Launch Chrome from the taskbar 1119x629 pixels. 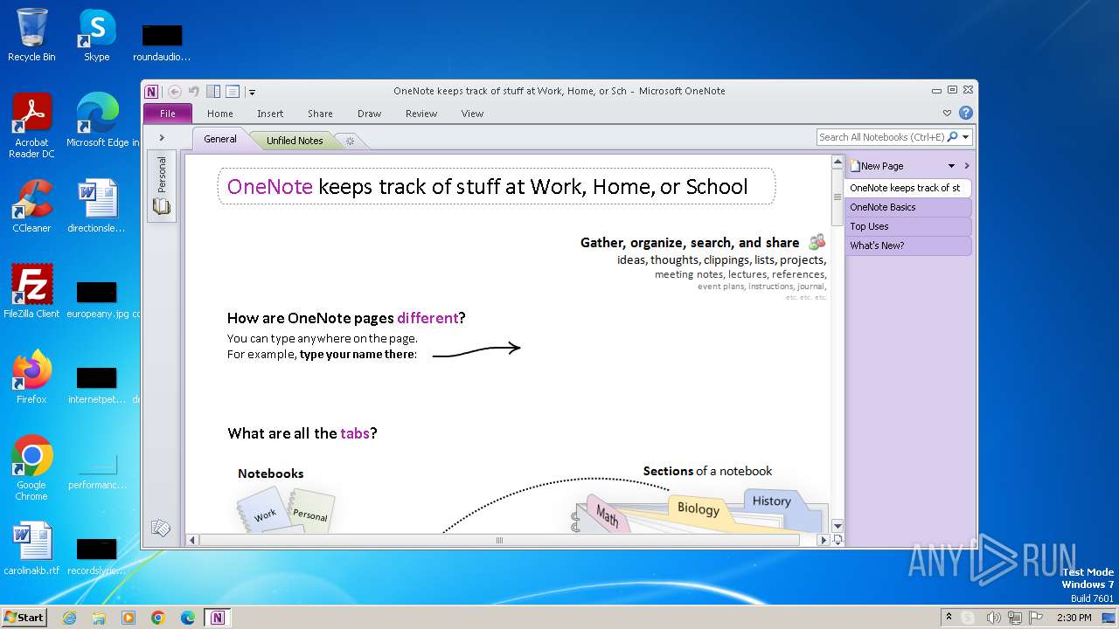click(158, 618)
